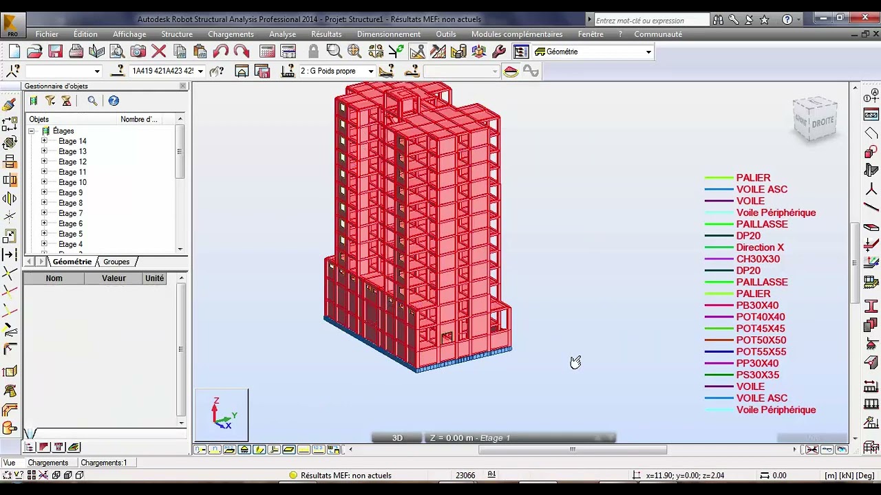Collapse the Étages root node
Screen dimensions: 881x495
pyautogui.click(x=31, y=131)
